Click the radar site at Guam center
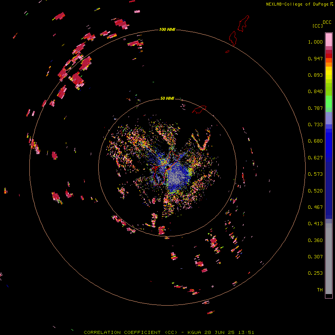Screen dimensions: 335x335 [168, 167]
